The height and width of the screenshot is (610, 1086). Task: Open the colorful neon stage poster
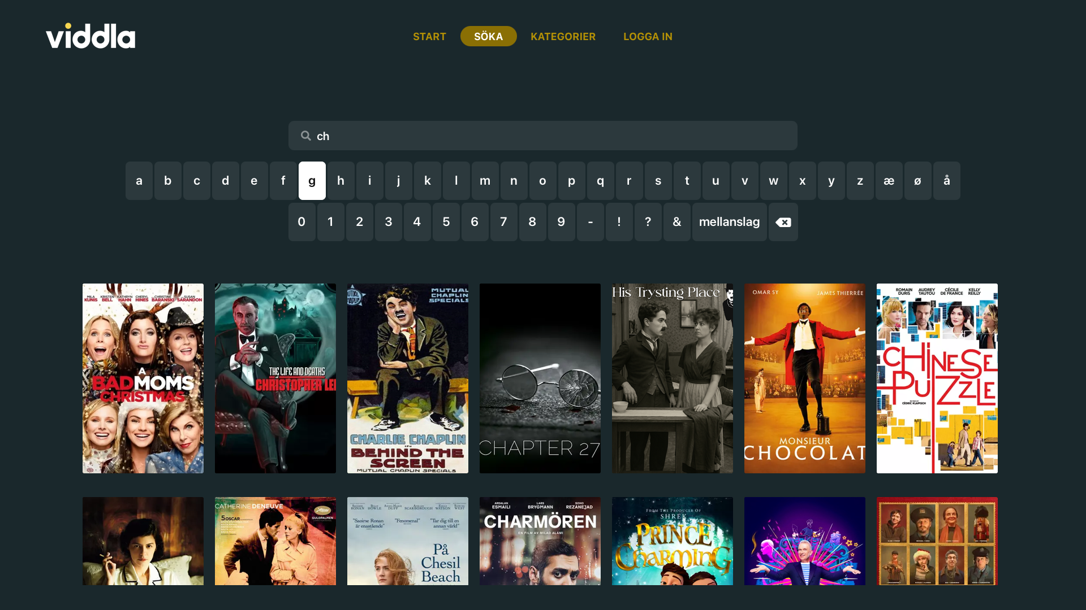tap(805, 541)
